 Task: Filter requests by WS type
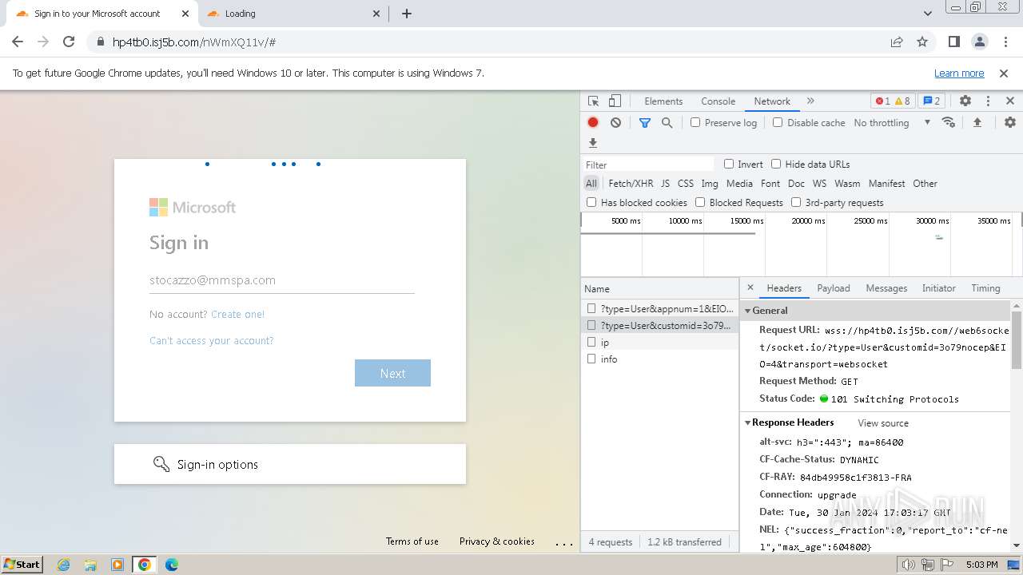(819, 183)
